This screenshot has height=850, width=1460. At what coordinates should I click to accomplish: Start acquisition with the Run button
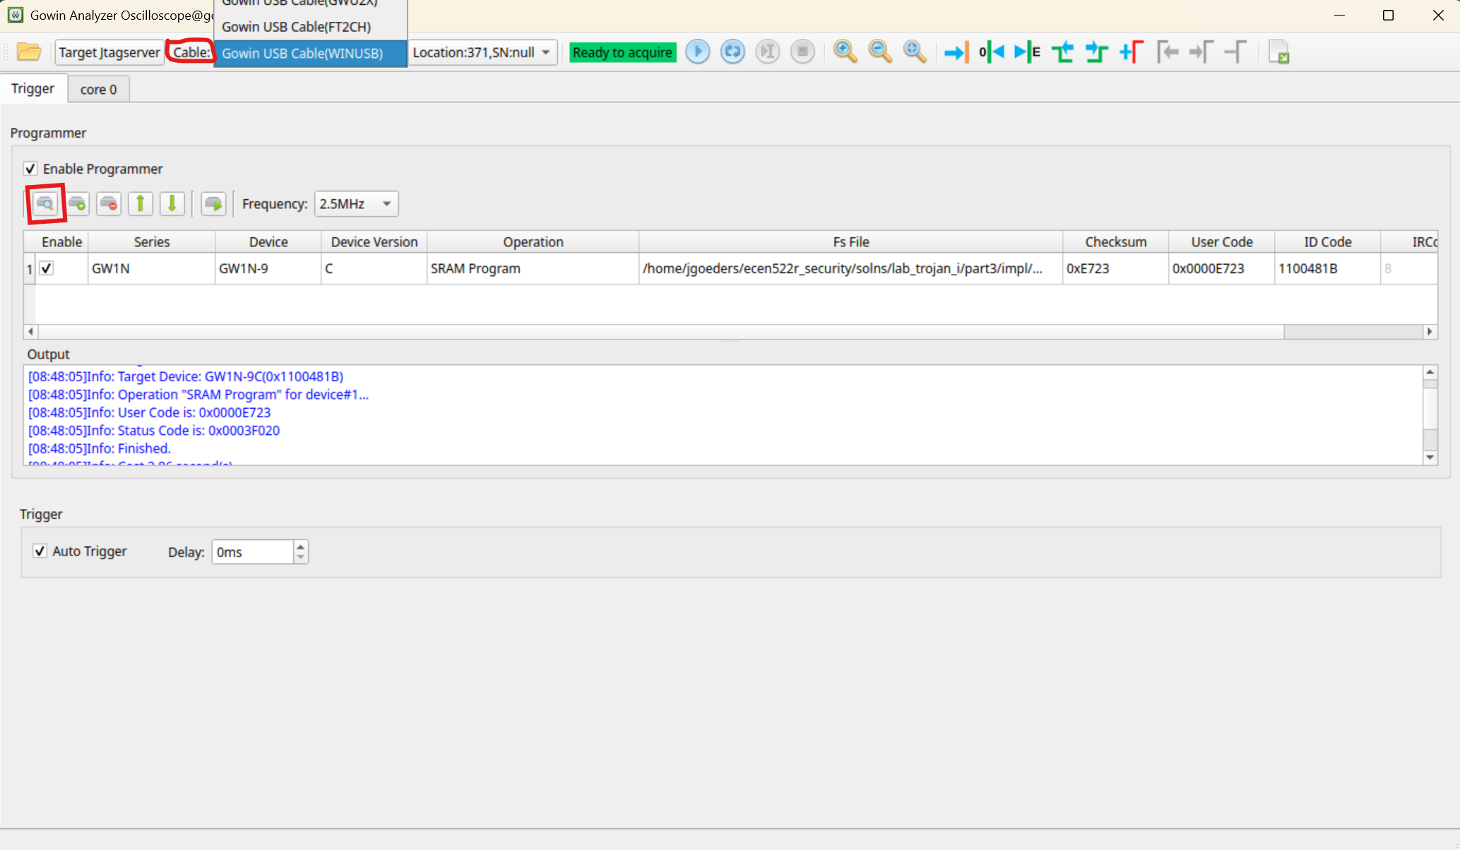[697, 52]
